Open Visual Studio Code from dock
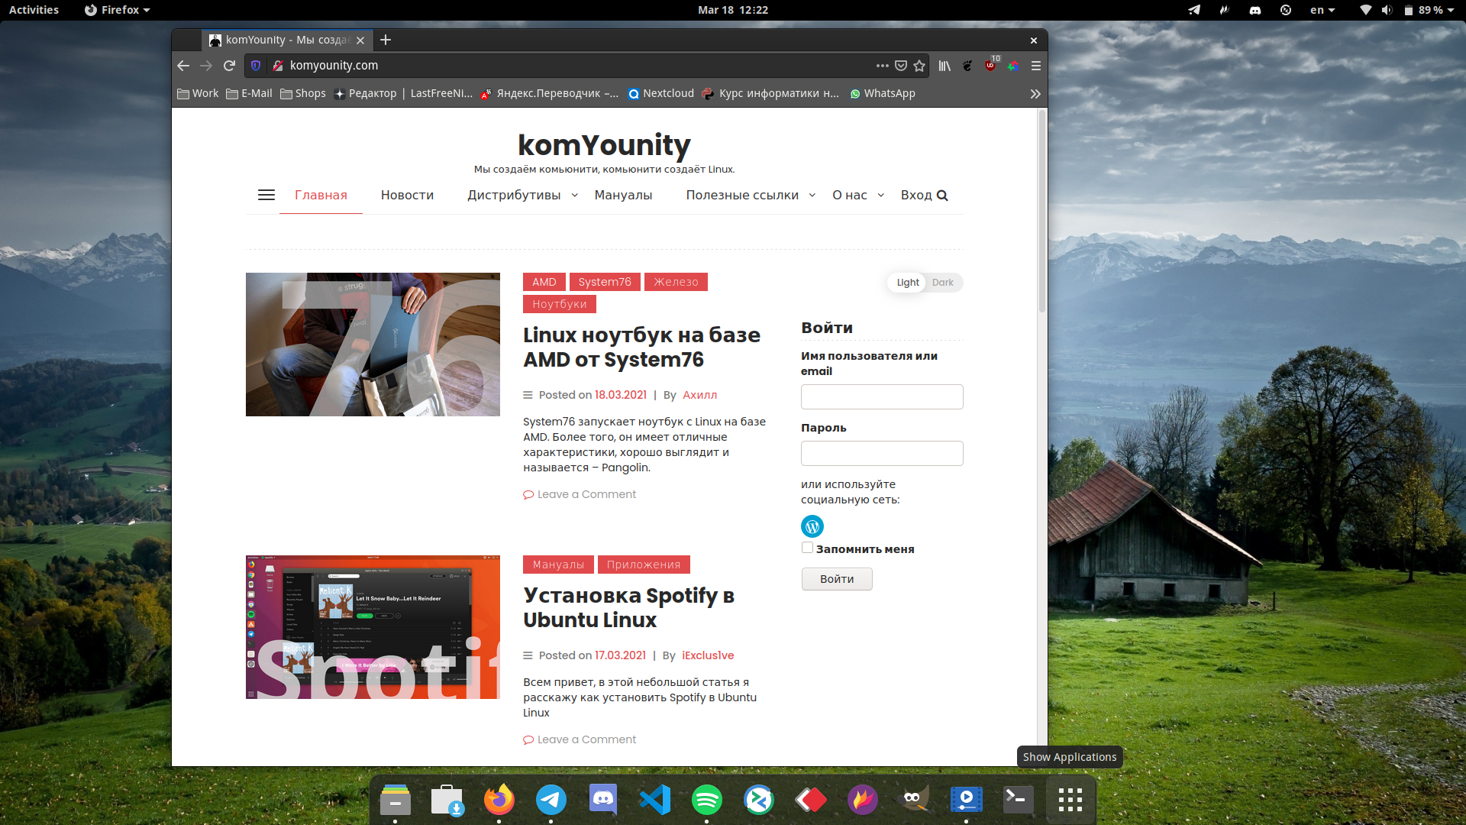The image size is (1466, 825). pyautogui.click(x=654, y=799)
